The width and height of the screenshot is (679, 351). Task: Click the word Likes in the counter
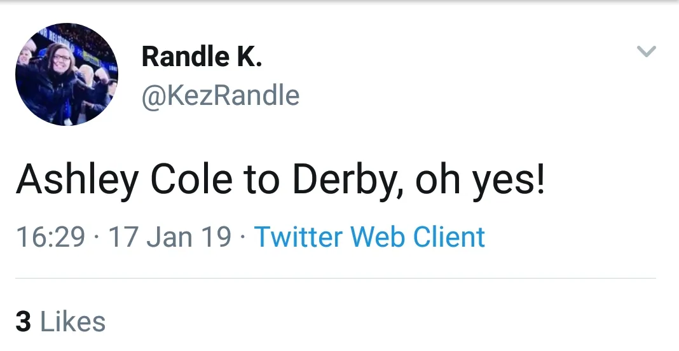point(72,321)
